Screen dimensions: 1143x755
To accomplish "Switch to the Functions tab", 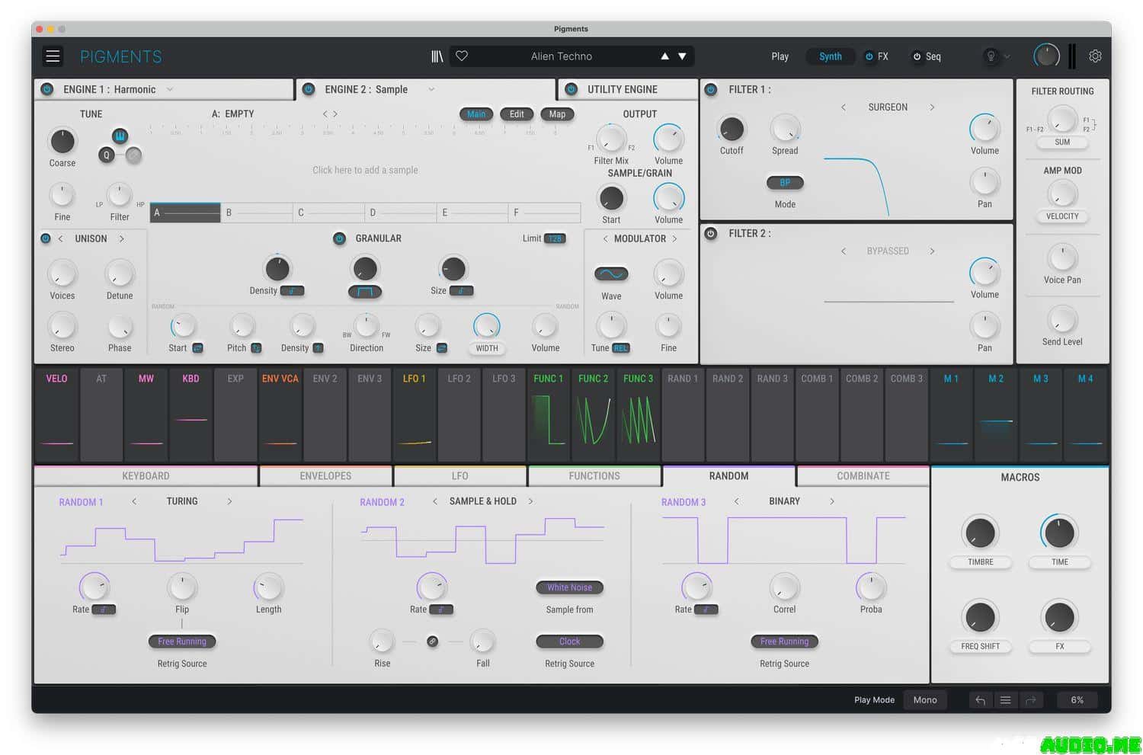I will click(x=594, y=476).
